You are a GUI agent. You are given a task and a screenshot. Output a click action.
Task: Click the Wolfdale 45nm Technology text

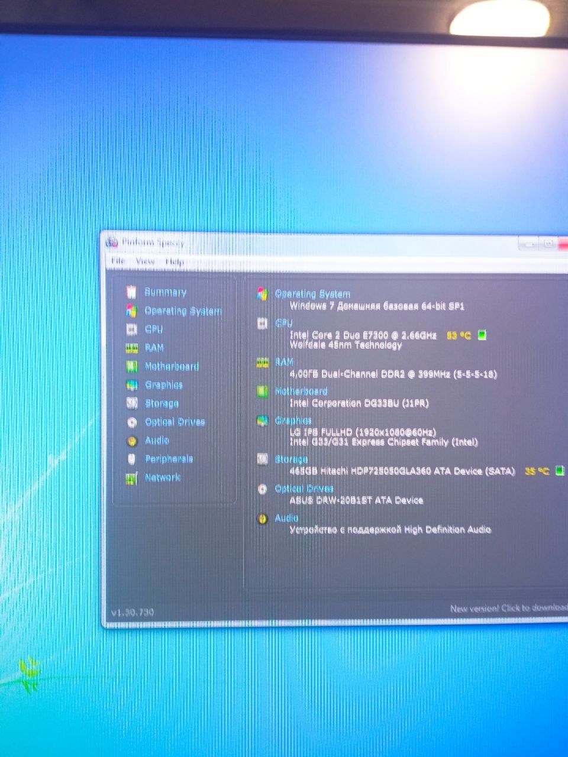click(346, 345)
